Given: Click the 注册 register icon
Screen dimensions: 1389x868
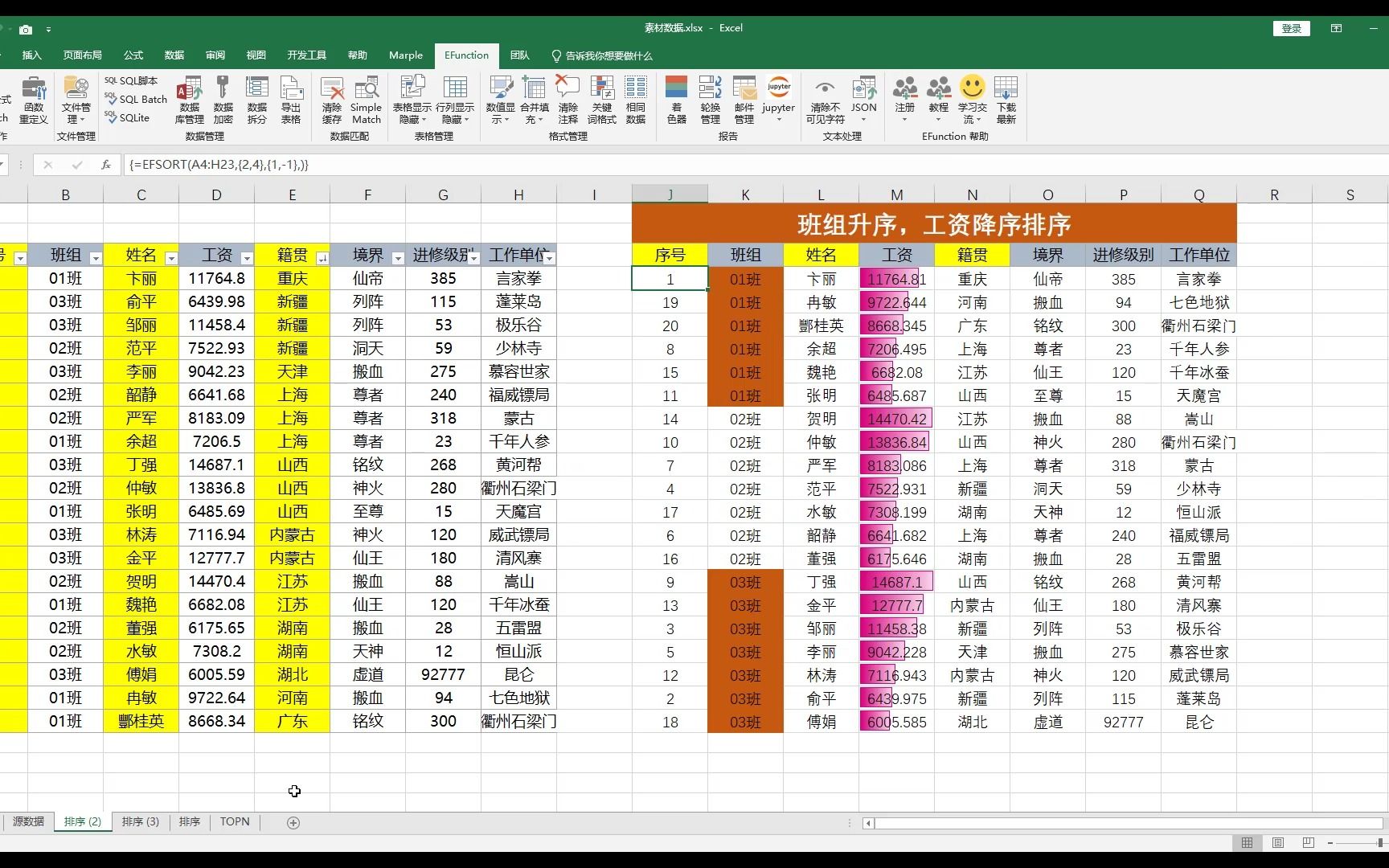Looking at the screenshot, I should coord(905,100).
